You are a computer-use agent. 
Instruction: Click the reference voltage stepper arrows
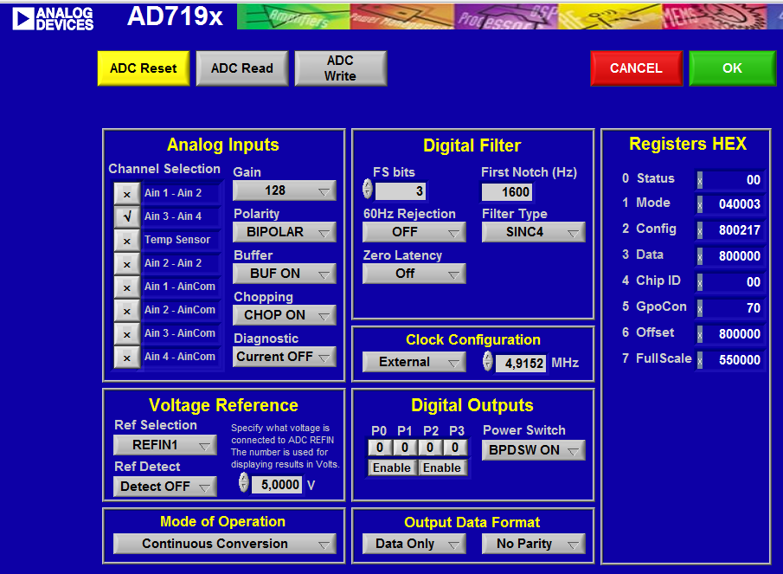tap(243, 484)
